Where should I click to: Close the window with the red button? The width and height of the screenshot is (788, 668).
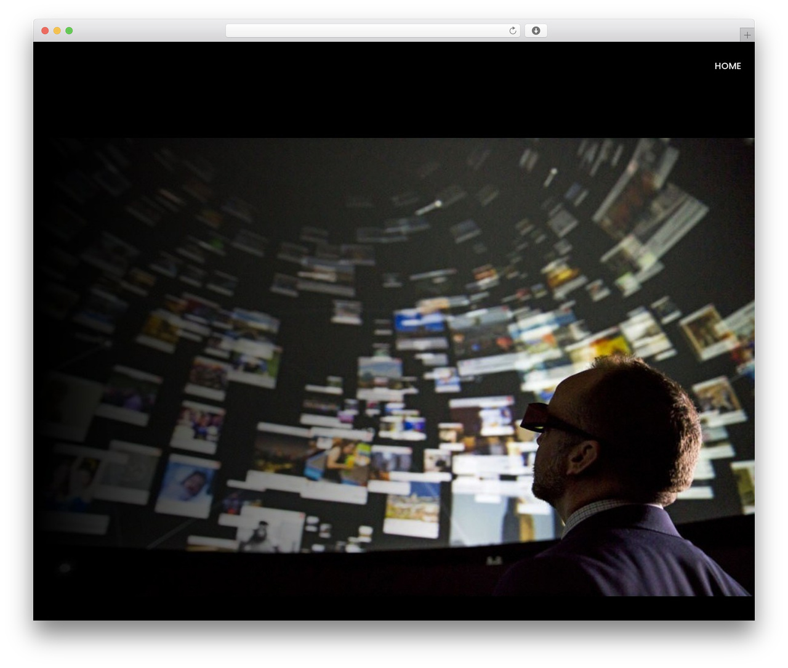[x=45, y=31]
